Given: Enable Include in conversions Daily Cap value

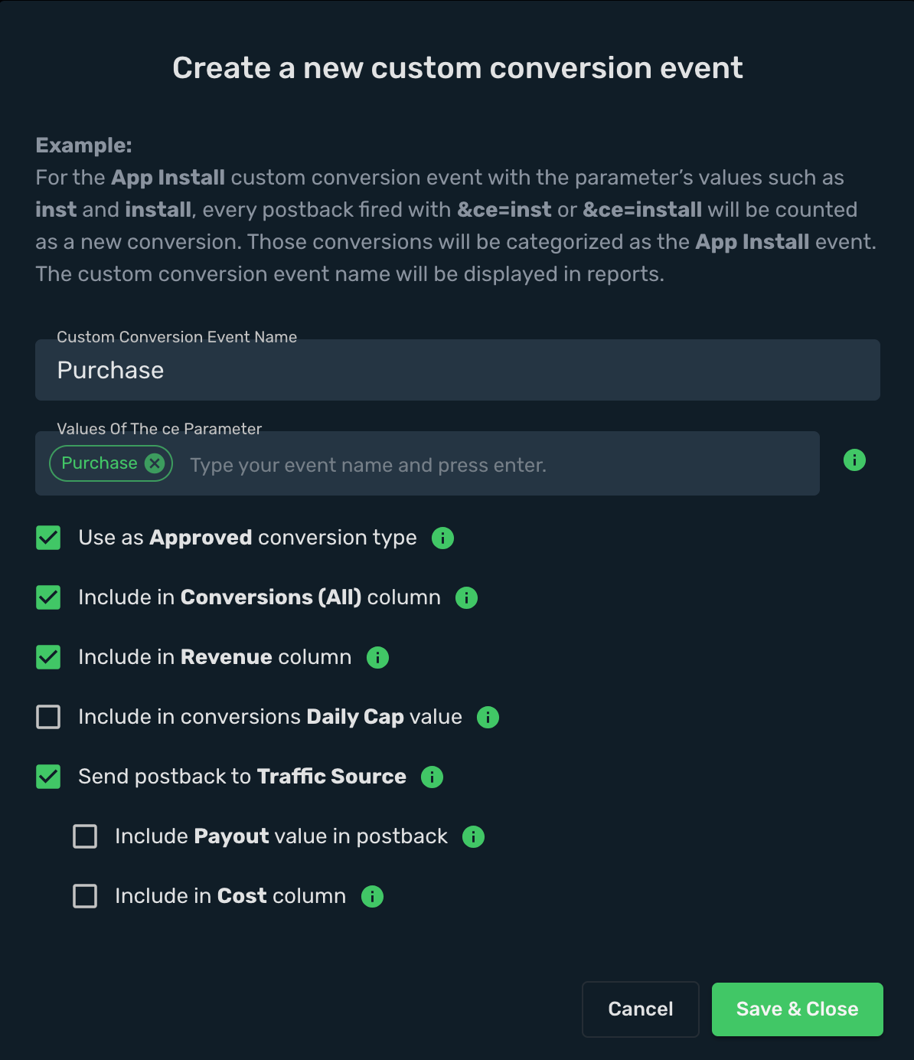Looking at the screenshot, I should (48, 717).
